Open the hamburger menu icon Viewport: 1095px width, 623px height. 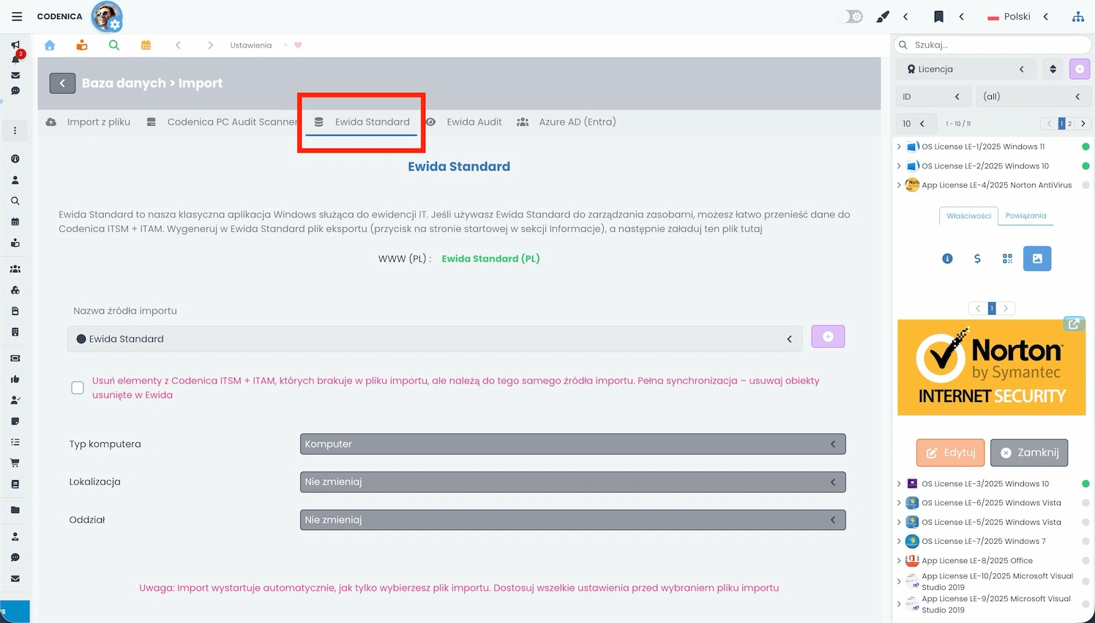point(17,16)
